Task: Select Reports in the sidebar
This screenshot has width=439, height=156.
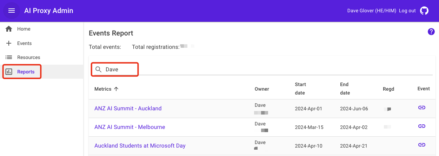Action: click(x=26, y=72)
